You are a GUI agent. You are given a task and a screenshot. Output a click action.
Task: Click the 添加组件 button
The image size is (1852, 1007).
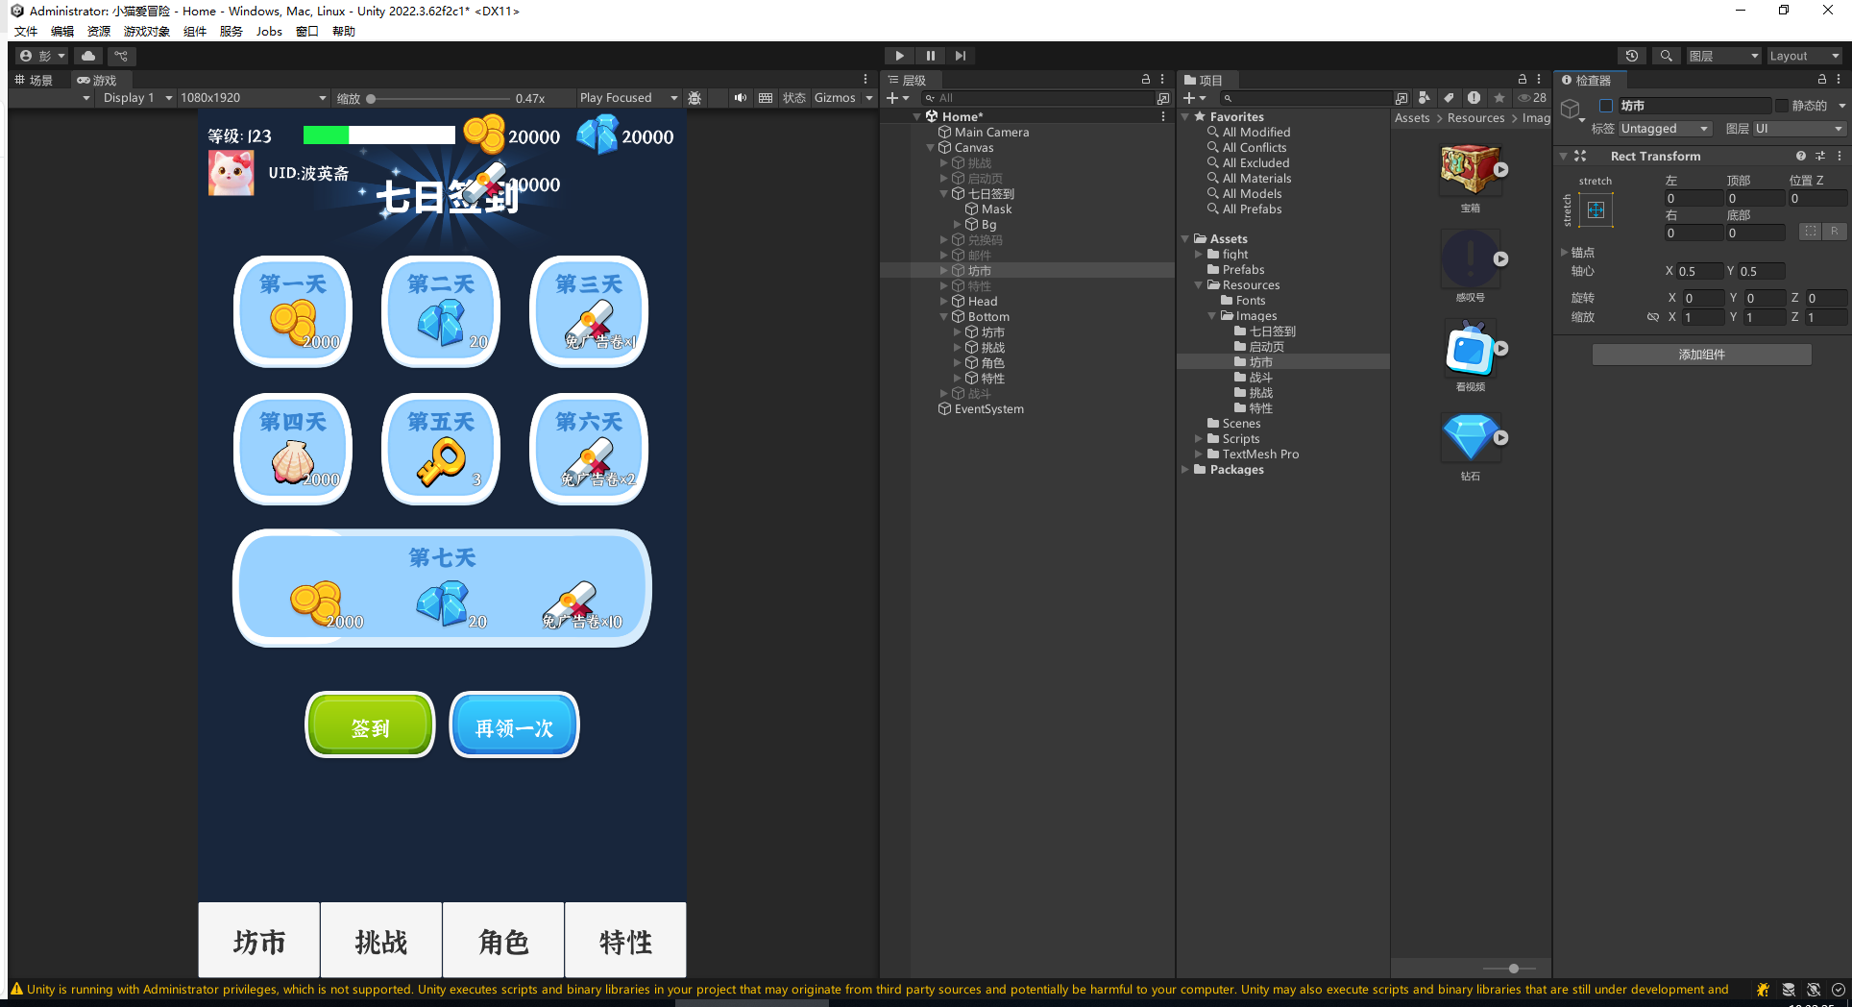pyautogui.click(x=1701, y=355)
